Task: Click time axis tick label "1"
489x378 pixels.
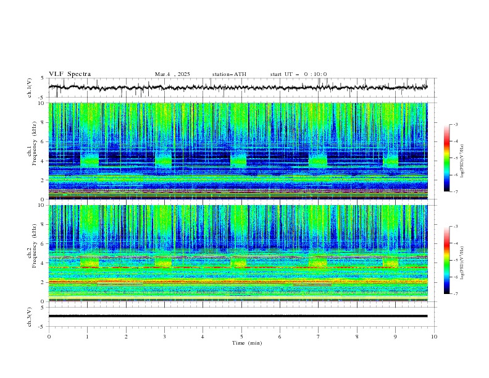Action: point(88,337)
